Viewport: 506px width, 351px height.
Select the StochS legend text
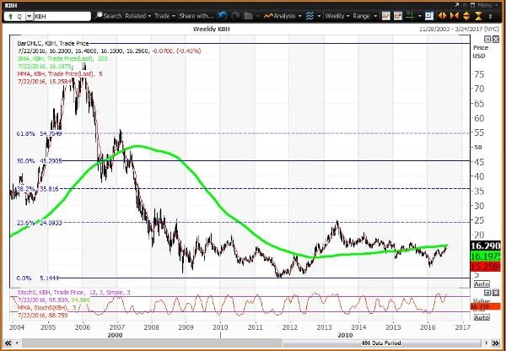(x=74, y=292)
